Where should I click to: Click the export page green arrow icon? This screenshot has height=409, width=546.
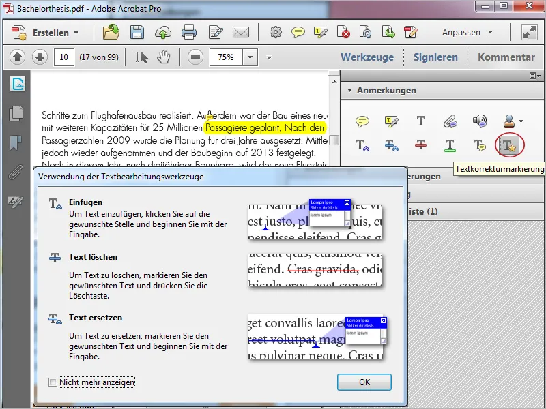click(388, 32)
